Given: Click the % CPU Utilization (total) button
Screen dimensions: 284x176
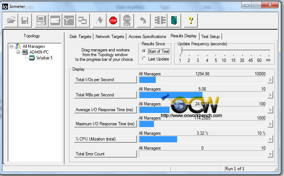Looking at the screenshot, I should pyautogui.click(x=105, y=139).
